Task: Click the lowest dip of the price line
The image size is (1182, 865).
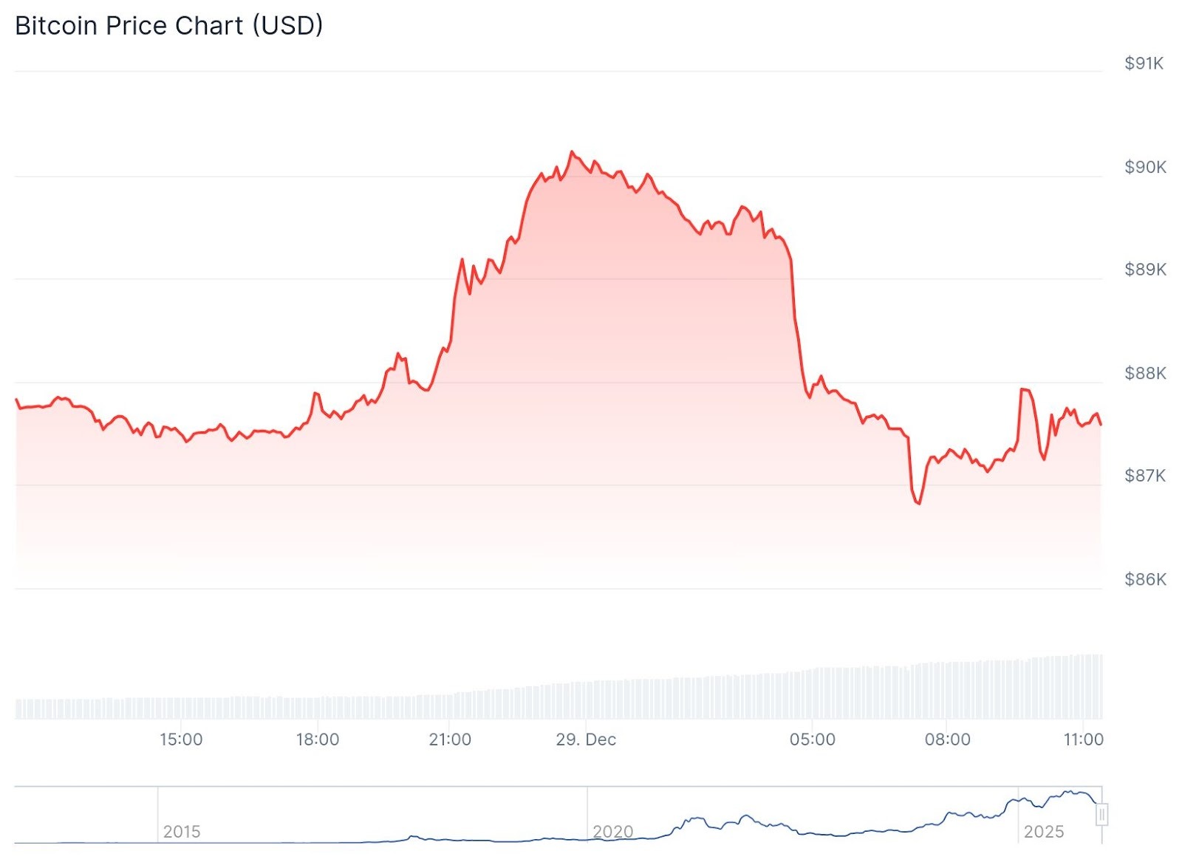Action: pyautogui.click(x=918, y=503)
